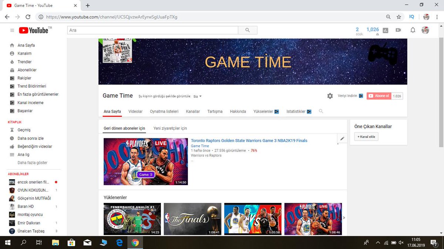
Task: Open En fazla görüntülenenler in sidebar
Action: tap(38, 94)
